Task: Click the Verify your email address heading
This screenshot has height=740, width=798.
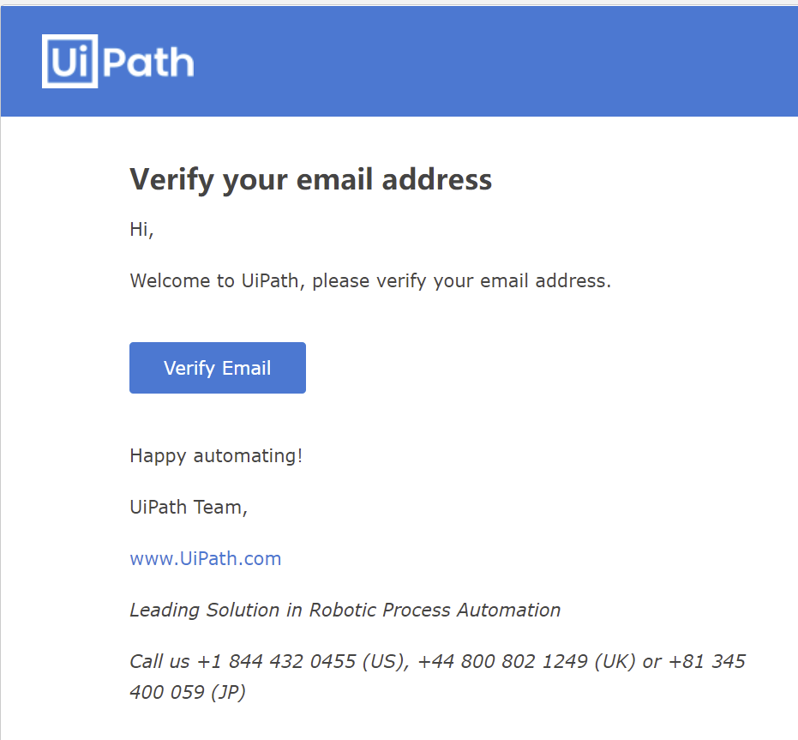Action: (x=310, y=179)
